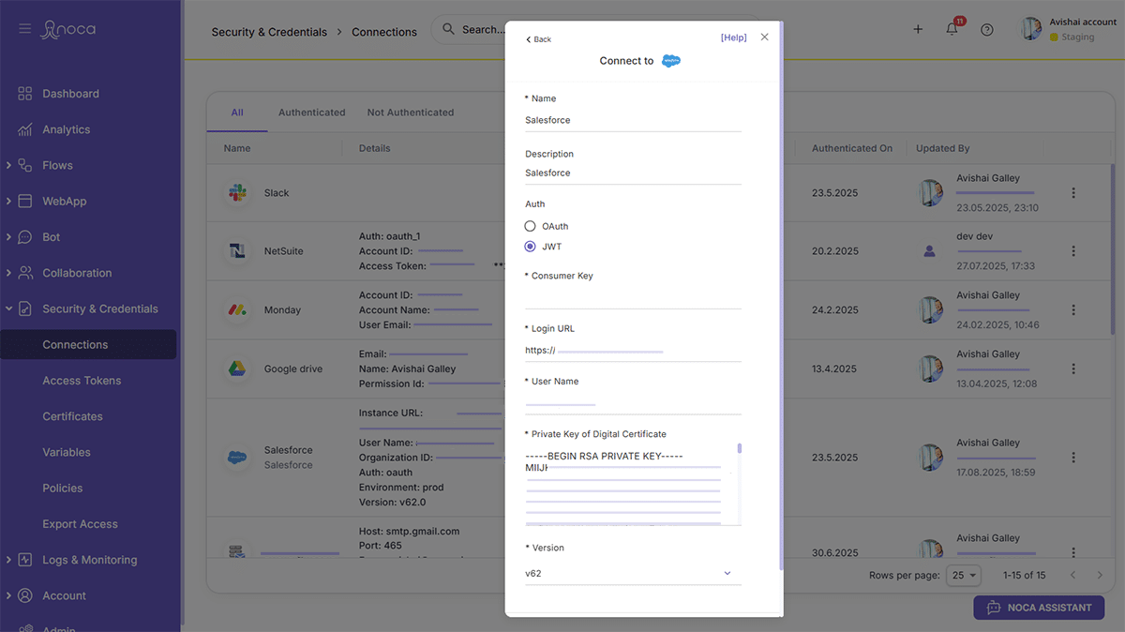
Task: Select the OAuth radio button
Action: [x=531, y=226]
